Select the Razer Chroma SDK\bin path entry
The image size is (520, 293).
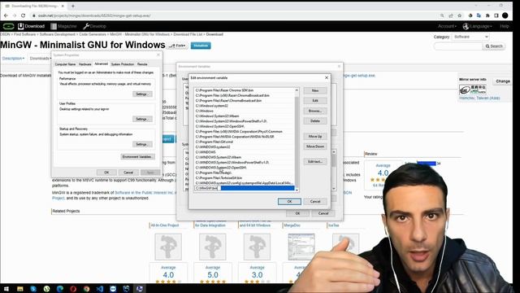click(244, 90)
